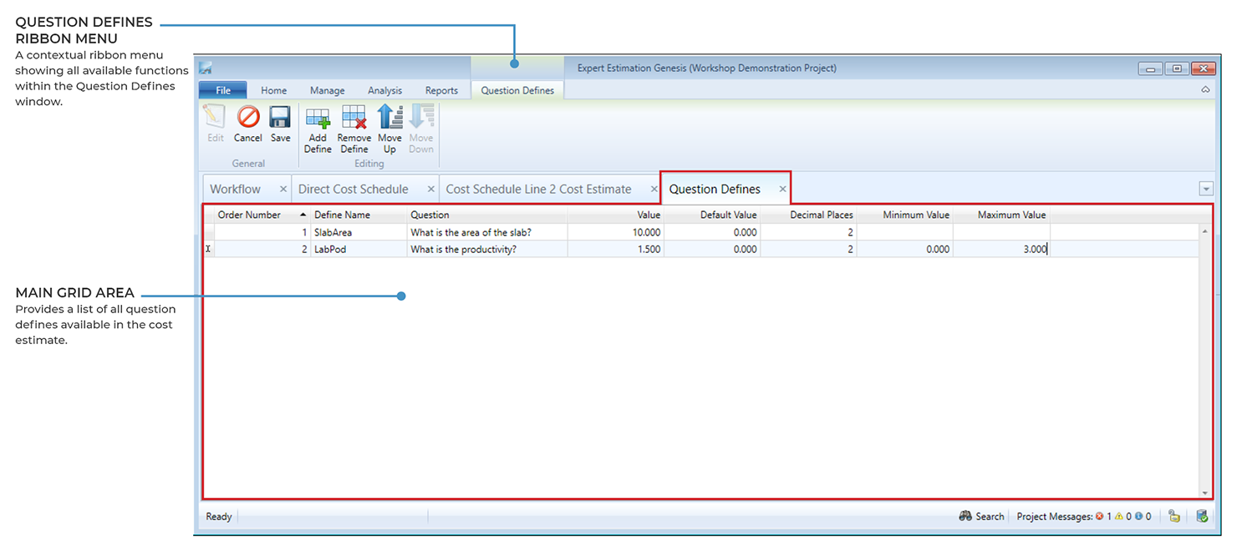Click the Maximum Value cell showing 3.000
Image resolution: width=1237 pixels, height=552 pixels.
pos(1001,249)
